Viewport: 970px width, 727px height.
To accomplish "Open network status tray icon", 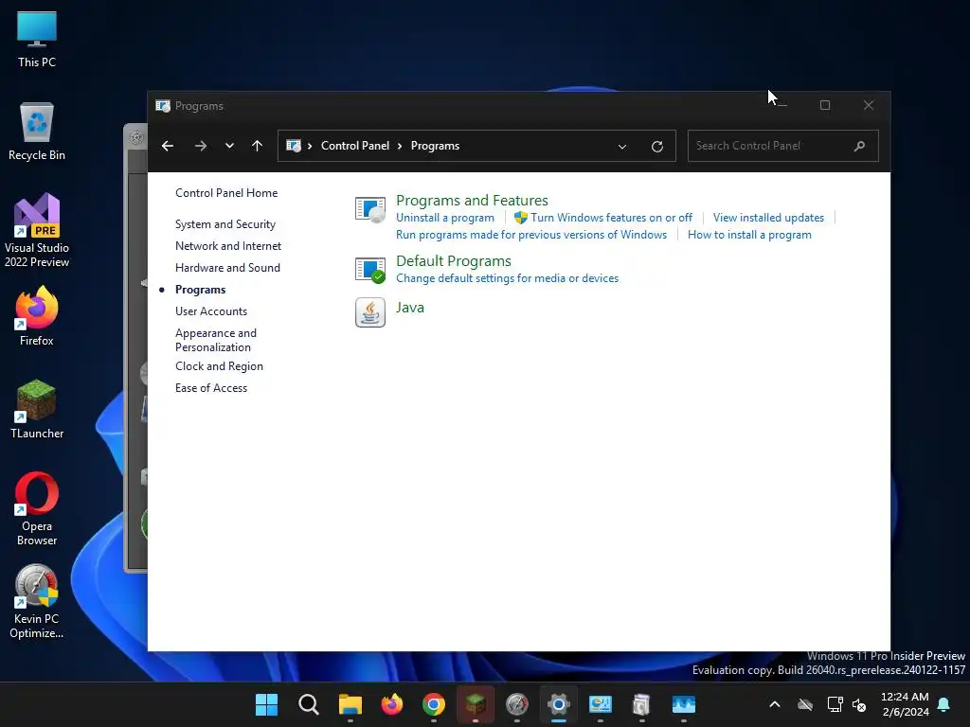I will click(835, 704).
